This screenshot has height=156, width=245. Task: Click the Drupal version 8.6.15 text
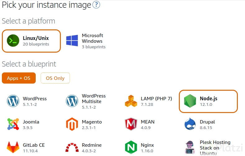(206, 128)
